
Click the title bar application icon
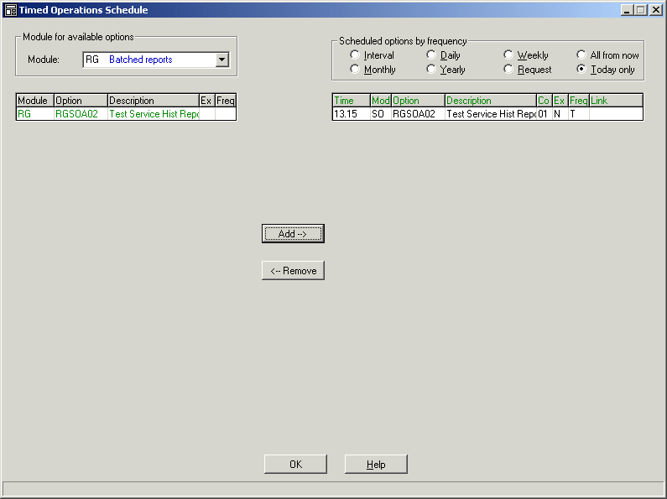(x=11, y=10)
